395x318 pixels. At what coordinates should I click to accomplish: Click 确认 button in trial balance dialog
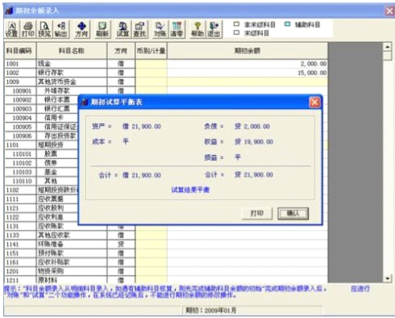pyautogui.click(x=293, y=214)
